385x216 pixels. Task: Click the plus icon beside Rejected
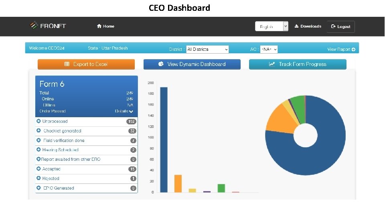pos(38,178)
